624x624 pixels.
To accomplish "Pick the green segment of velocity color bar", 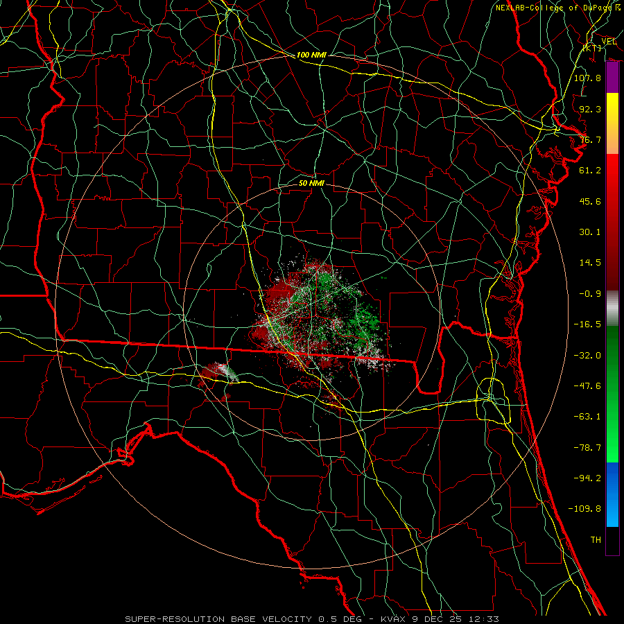I will tap(612, 394).
